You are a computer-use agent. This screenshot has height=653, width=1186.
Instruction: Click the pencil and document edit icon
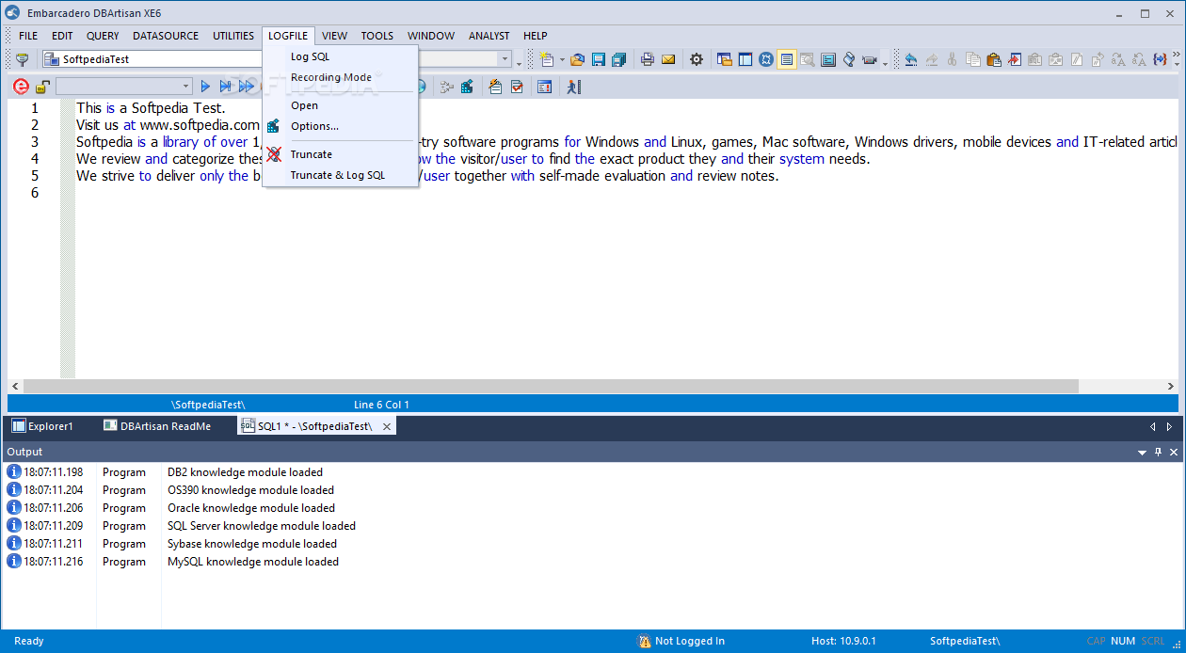click(x=495, y=87)
